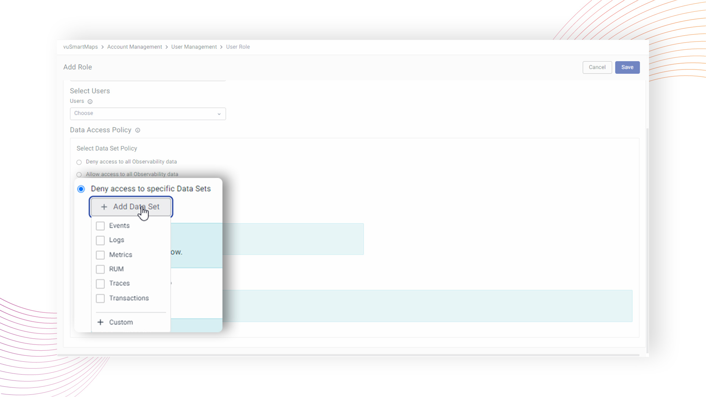
Task: Select Deny access to all Observability data
Action: point(79,162)
